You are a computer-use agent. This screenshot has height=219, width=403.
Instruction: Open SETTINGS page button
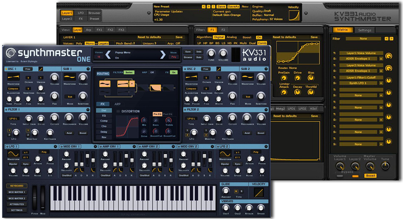(17, 210)
